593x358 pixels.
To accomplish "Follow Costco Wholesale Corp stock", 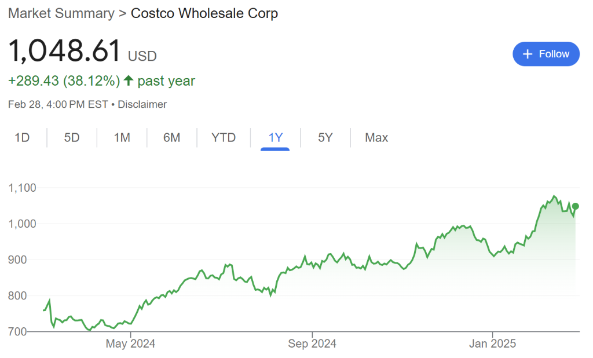I will point(546,54).
